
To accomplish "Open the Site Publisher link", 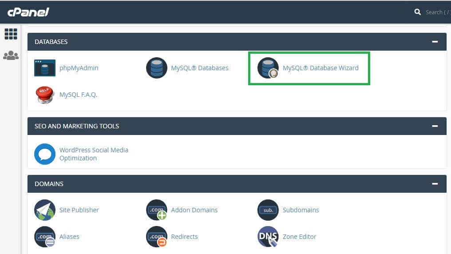I will [79, 210].
